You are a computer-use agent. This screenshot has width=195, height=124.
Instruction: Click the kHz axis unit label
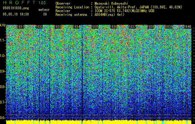tap(3, 25)
